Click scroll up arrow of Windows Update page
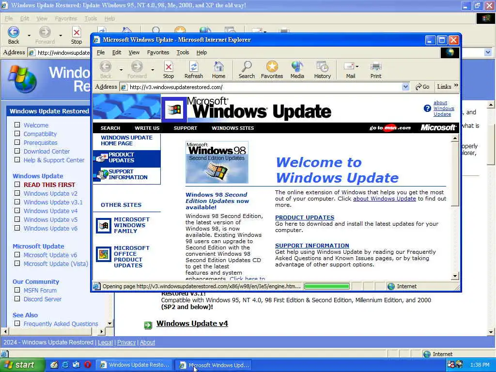The height and width of the screenshot is (372, 496). coord(455,138)
